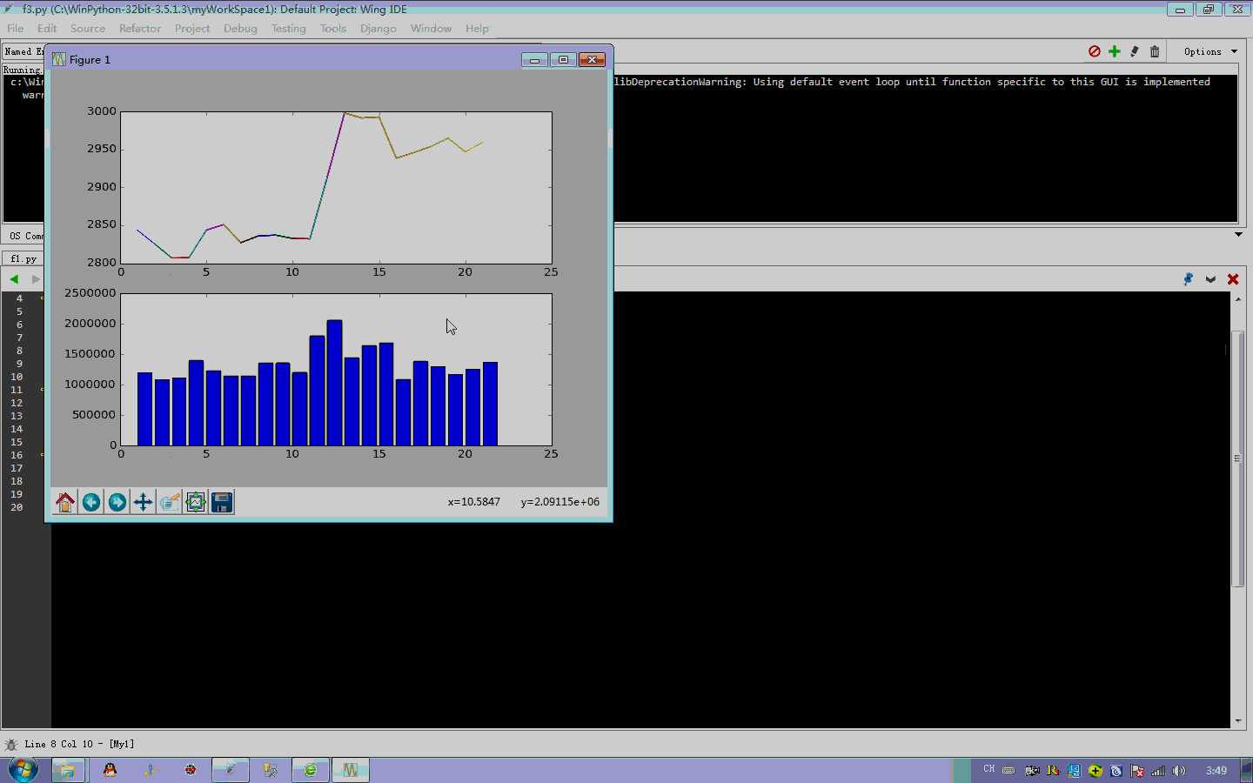Click editor vertical scrollbar thumb
The width and height of the screenshot is (1253, 783).
pyautogui.click(x=1237, y=458)
